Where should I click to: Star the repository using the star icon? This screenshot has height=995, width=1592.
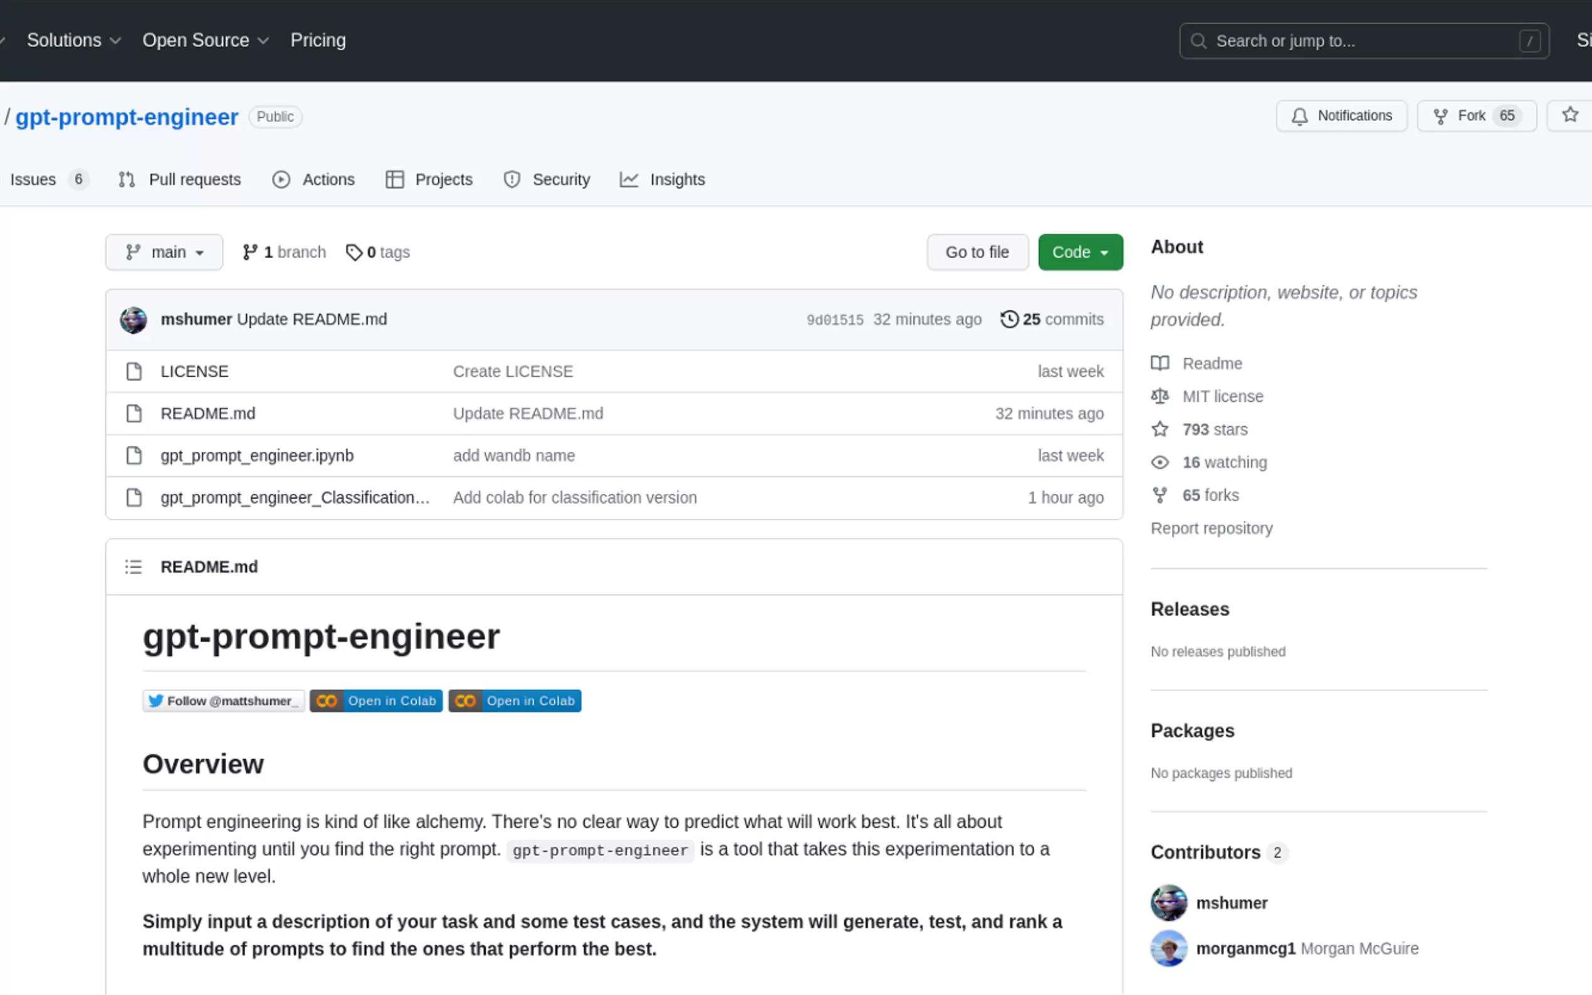(x=1570, y=115)
